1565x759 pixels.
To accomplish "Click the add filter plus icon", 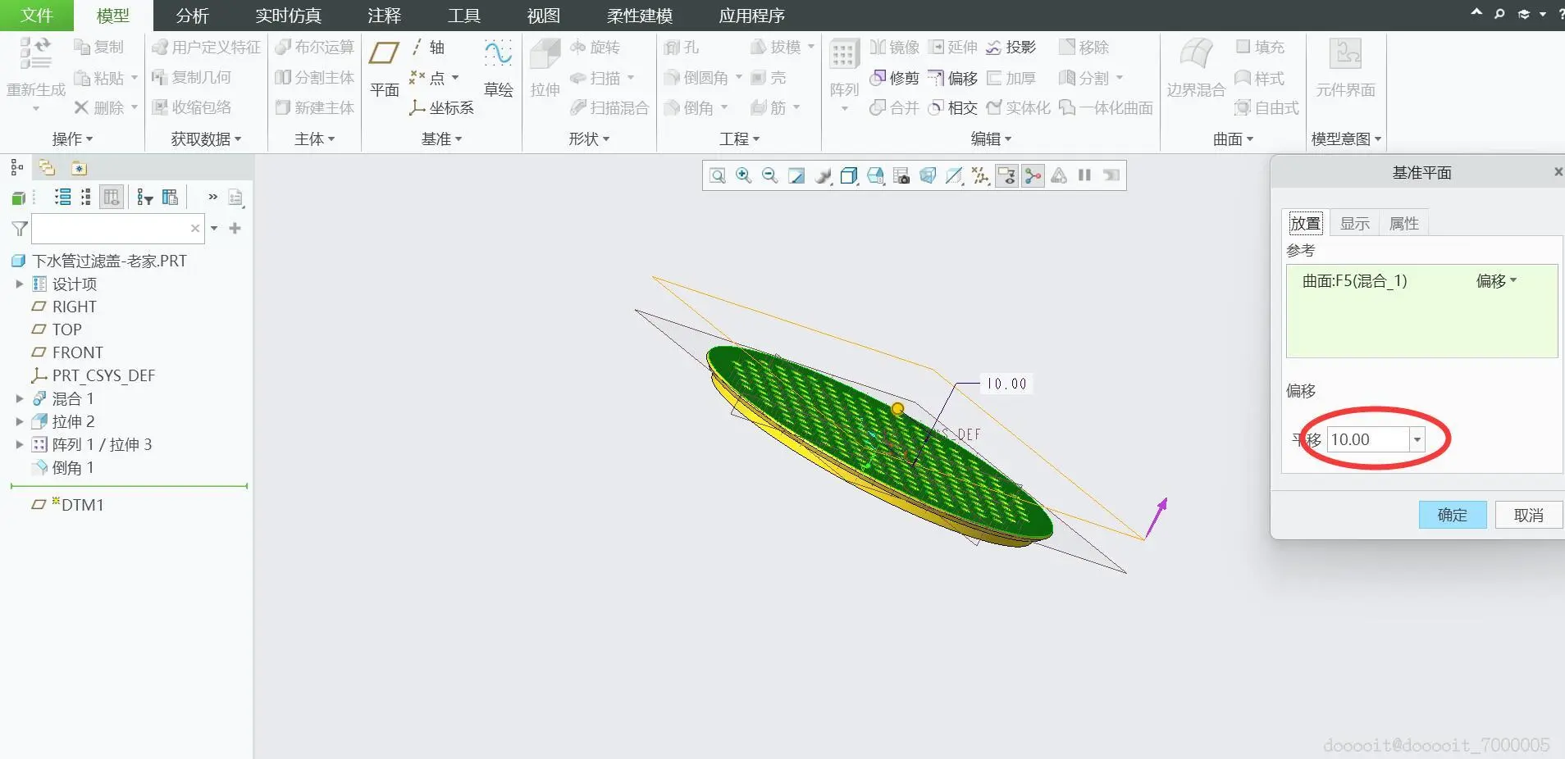I will [x=235, y=228].
